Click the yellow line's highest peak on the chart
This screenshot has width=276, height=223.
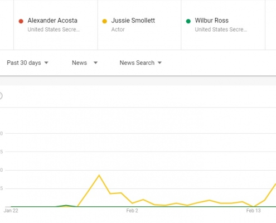99,175
